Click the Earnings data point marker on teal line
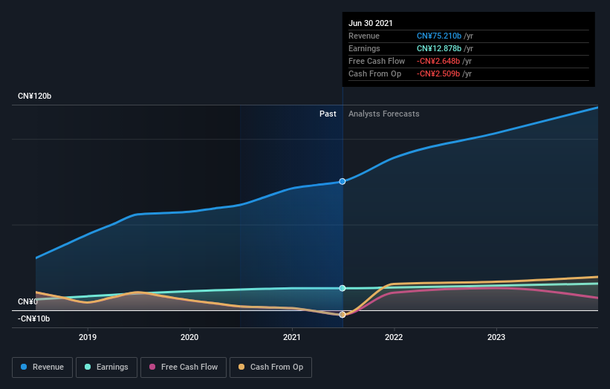Viewport: 610px width, 389px height. pyautogui.click(x=343, y=288)
